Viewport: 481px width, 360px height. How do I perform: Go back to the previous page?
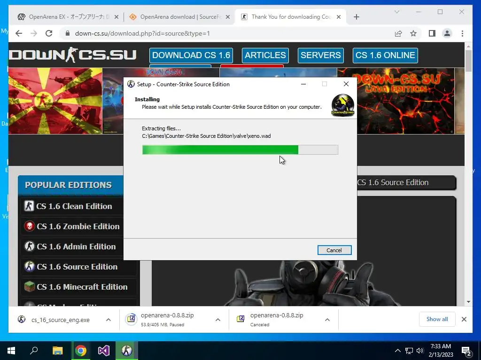coord(19,33)
